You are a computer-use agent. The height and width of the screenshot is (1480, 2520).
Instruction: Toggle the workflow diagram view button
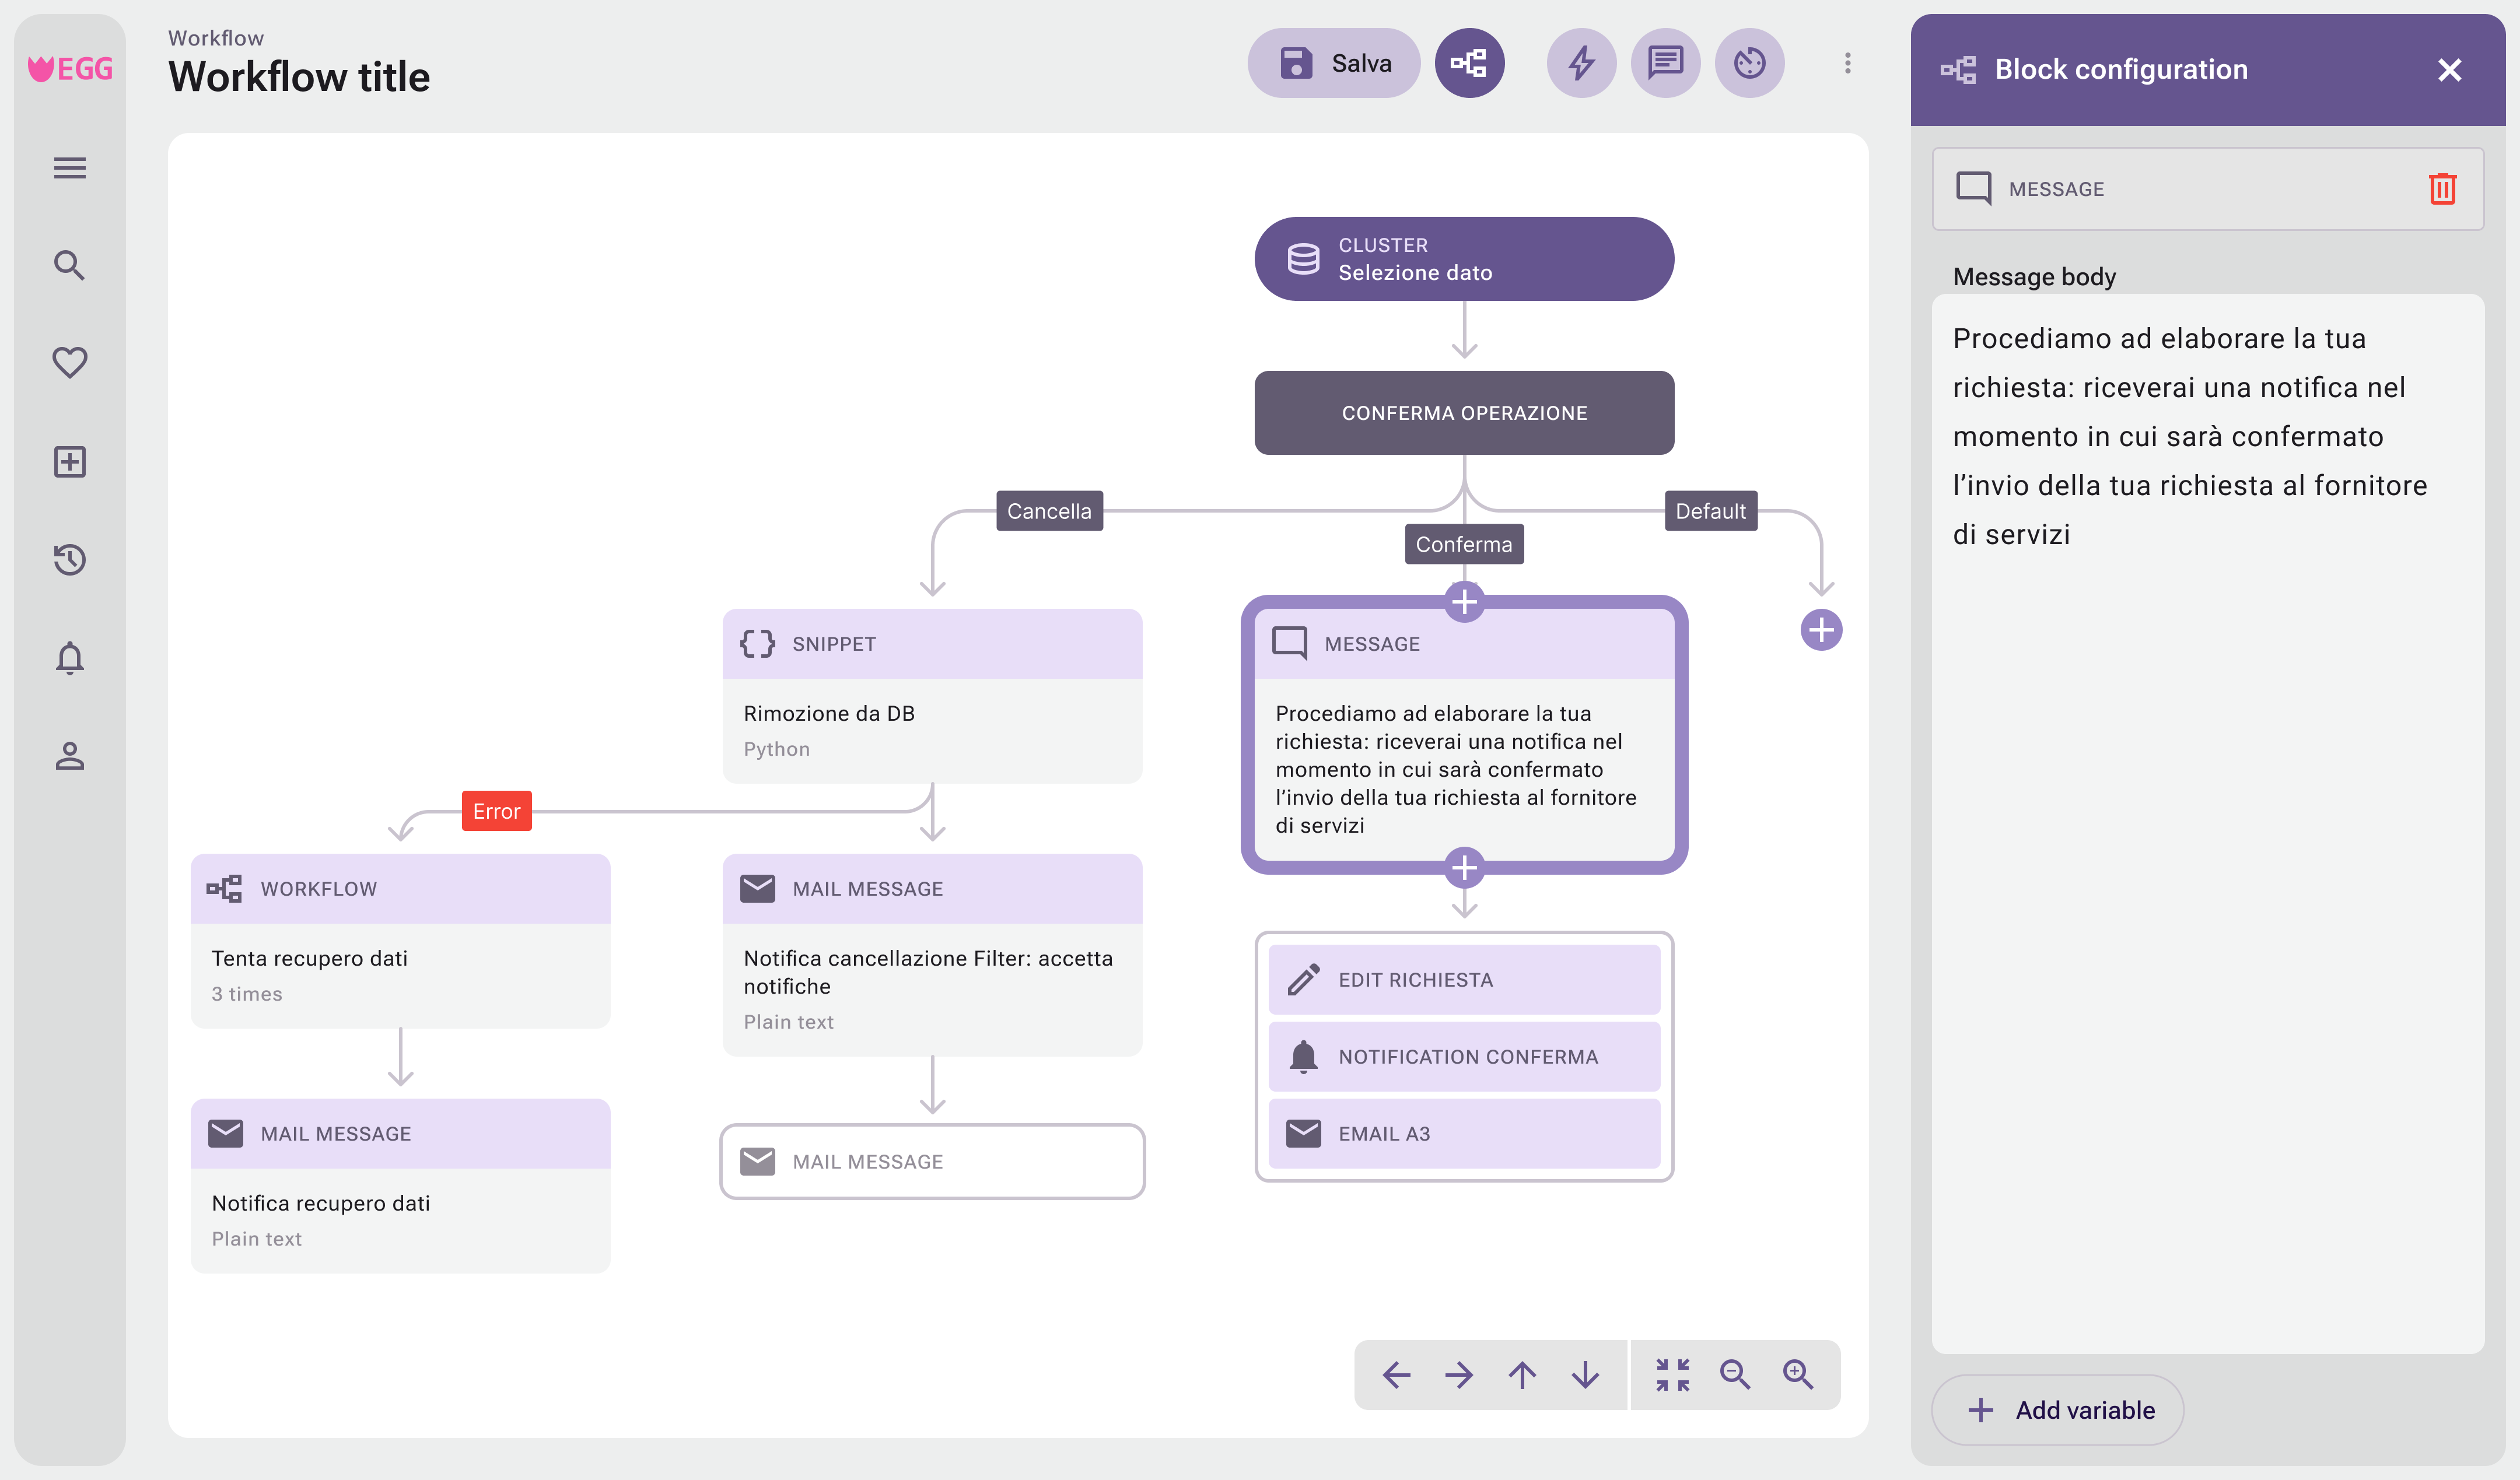click(1469, 63)
